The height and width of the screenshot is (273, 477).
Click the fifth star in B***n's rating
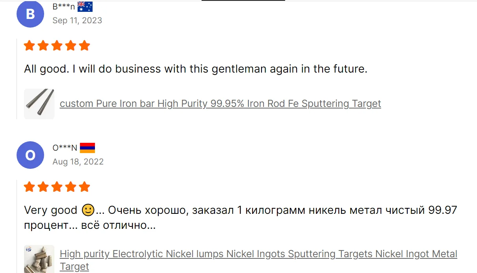(x=84, y=46)
